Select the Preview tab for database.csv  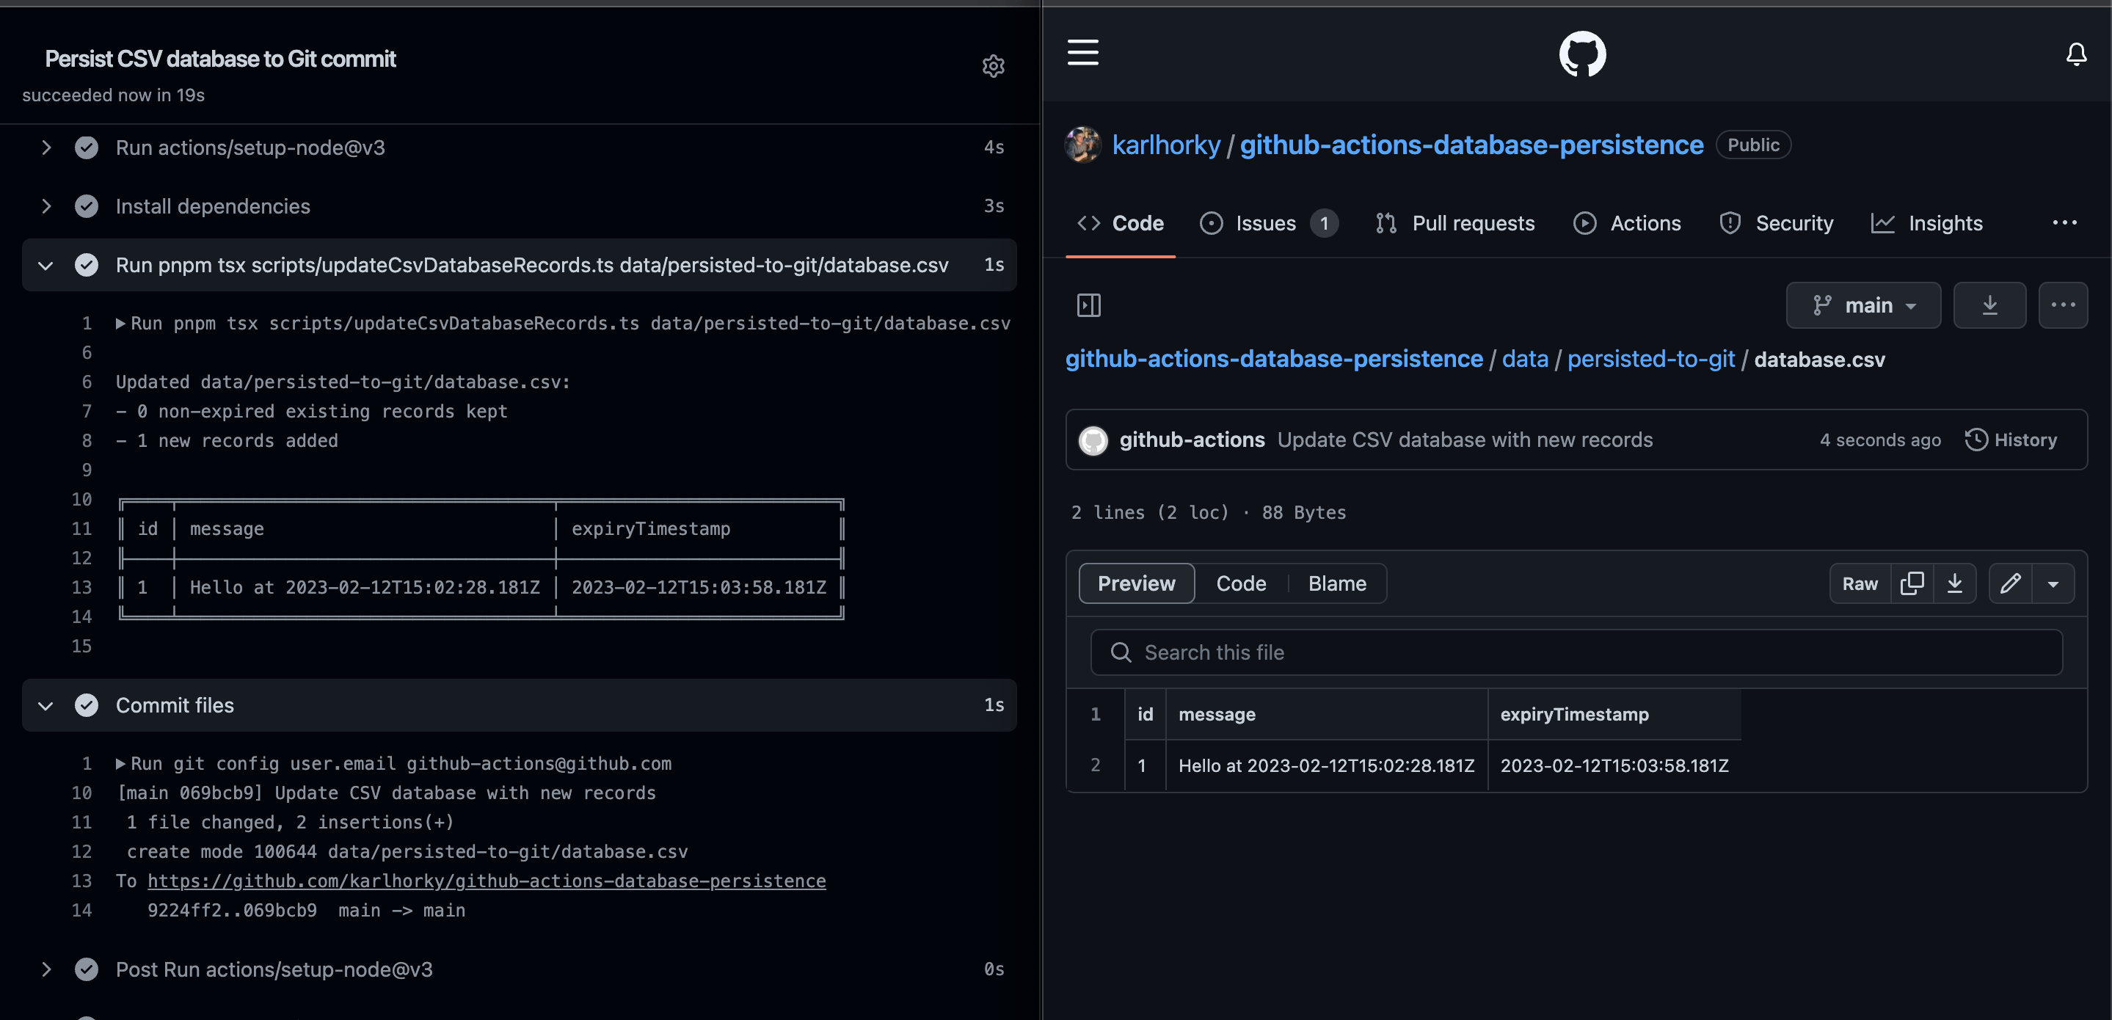point(1135,582)
